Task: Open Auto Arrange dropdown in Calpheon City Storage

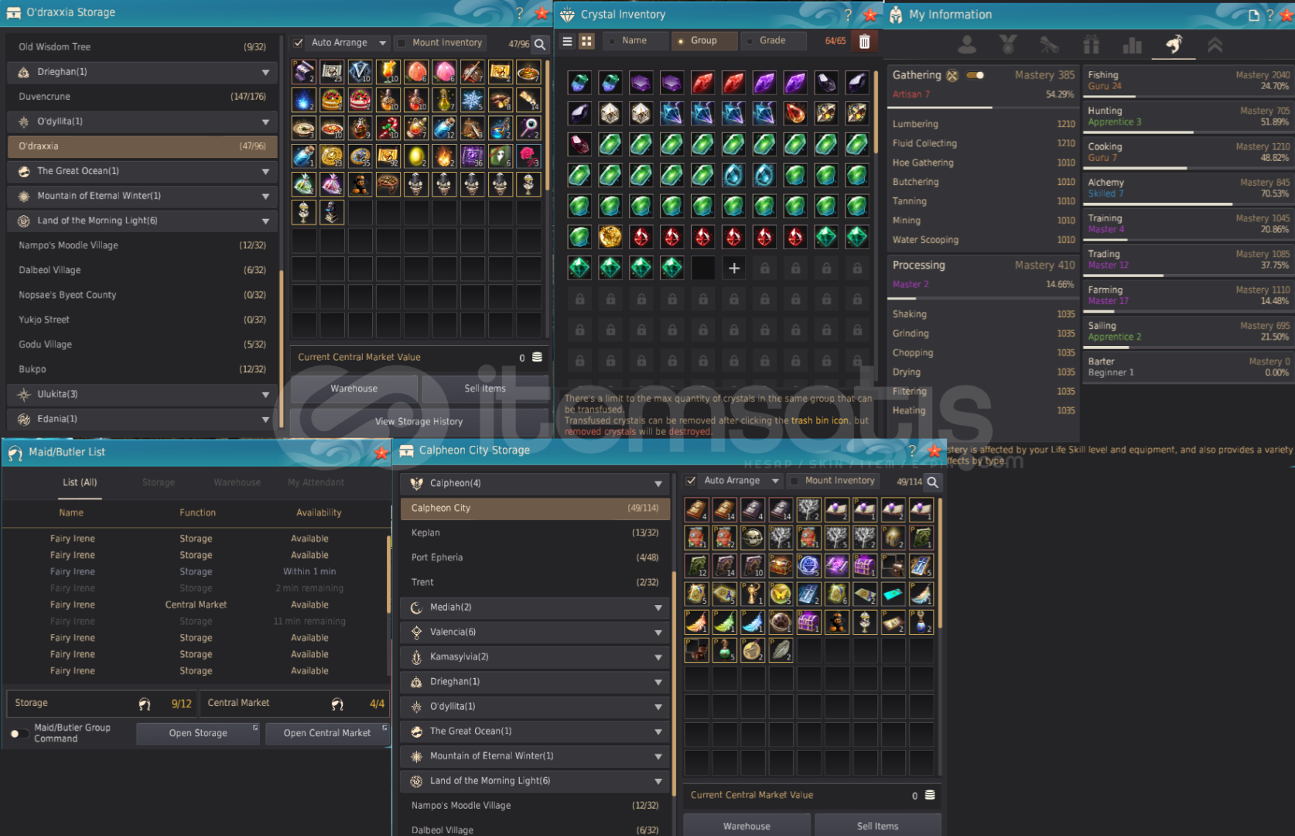Action: click(775, 481)
